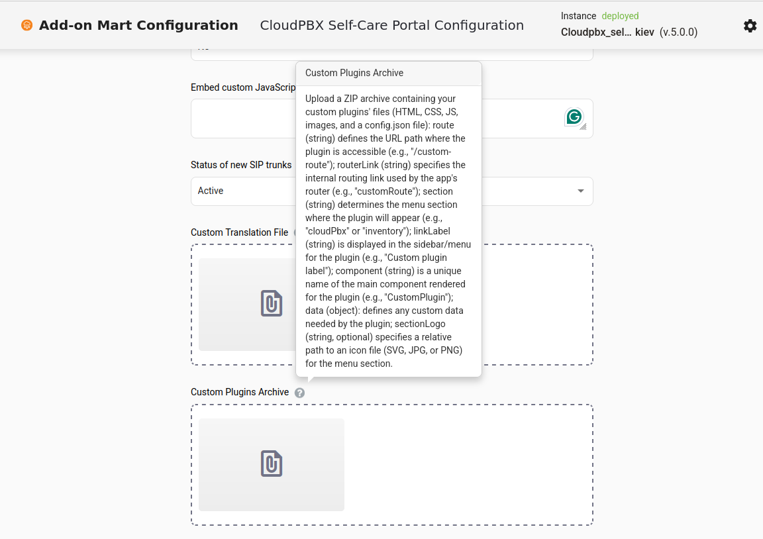Image resolution: width=763 pixels, height=539 pixels.
Task: Click the paperclip icon under Custom Plugins Archive
Action: click(272, 464)
